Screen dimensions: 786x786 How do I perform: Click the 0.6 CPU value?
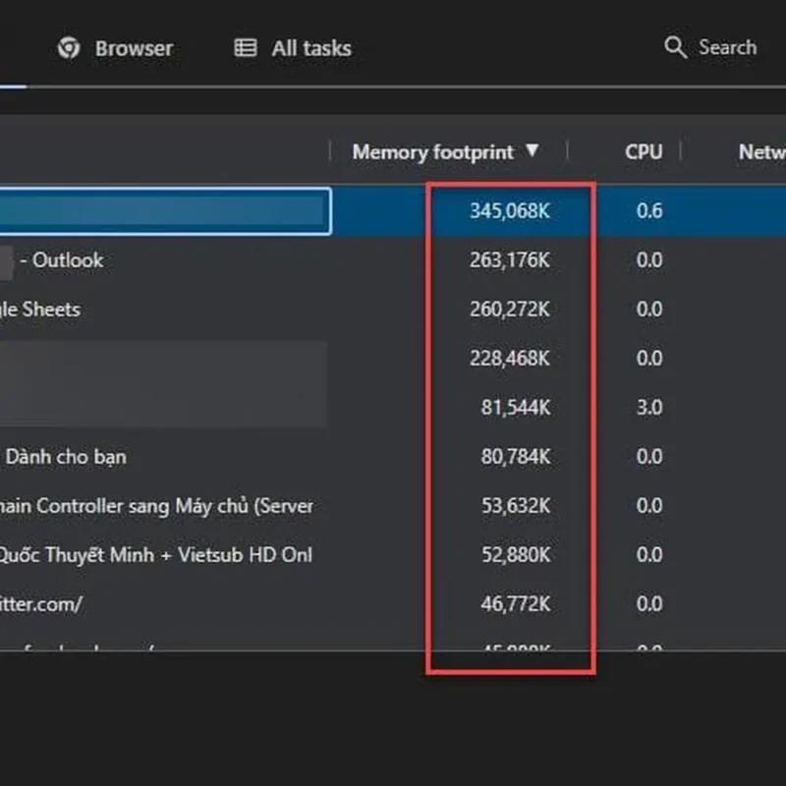point(649,211)
